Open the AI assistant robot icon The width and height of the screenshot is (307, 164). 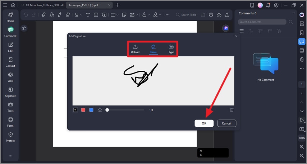tap(302, 15)
